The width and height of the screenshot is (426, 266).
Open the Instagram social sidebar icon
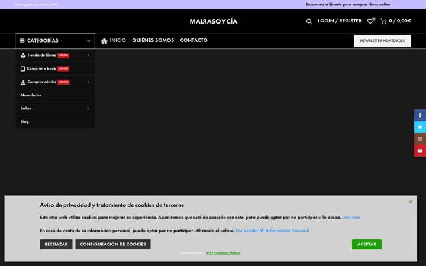pyautogui.click(x=420, y=139)
